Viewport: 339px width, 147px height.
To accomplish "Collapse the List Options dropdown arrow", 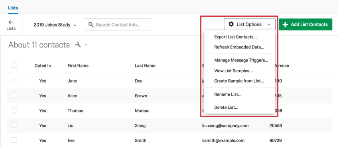I will coord(268,25).
